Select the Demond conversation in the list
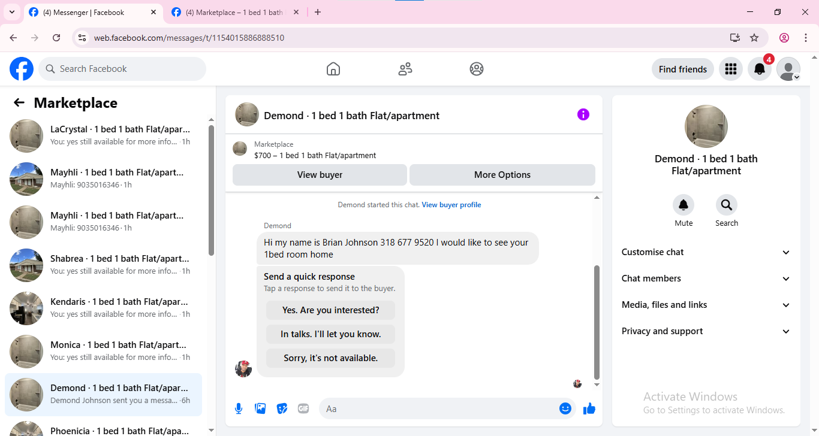The width and height of the screenshot is (819, 436). pyautogui.click(x=103, y=394)
